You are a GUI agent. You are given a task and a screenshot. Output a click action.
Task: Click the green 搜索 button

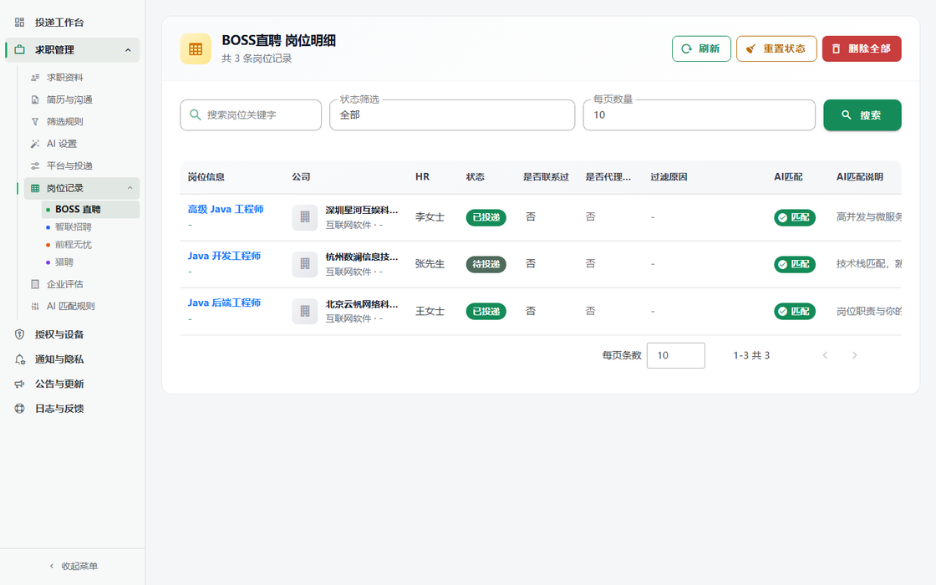click(x=862, y=115)
